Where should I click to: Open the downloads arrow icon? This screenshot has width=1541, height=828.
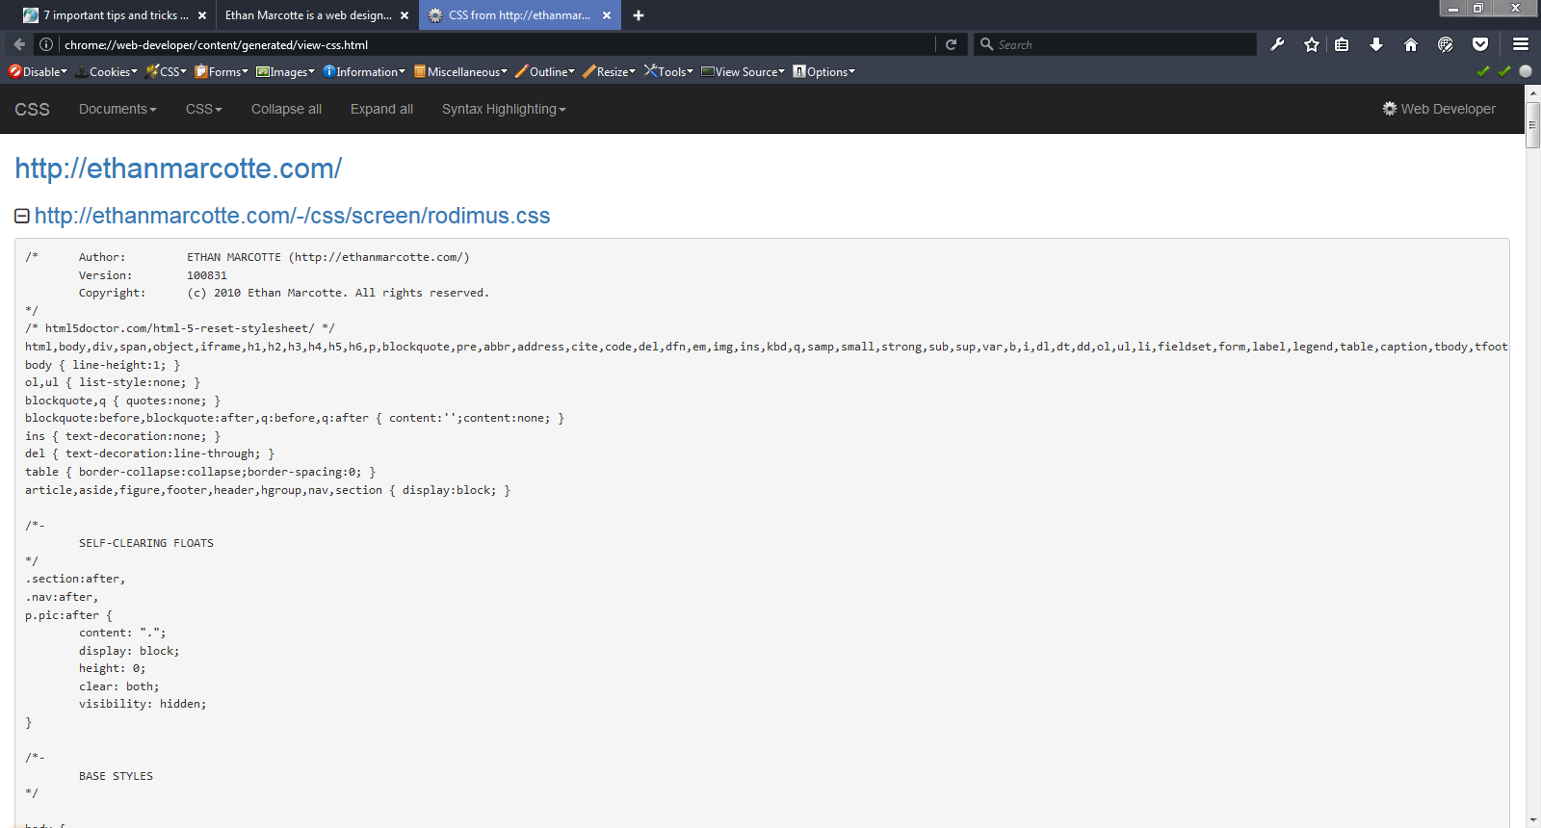click(x=1376, y=44)
